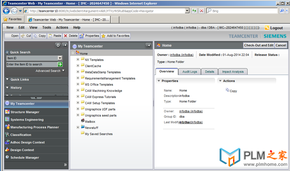Show more applications with double chevron

tap(65, 165)
